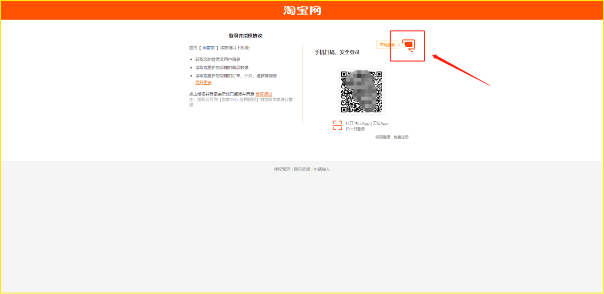Click the 淘宝网 logo in header

click(x=302, y=10)
